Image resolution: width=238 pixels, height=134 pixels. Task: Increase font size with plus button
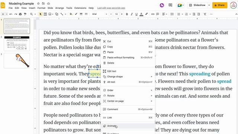(x=122, y=14)
